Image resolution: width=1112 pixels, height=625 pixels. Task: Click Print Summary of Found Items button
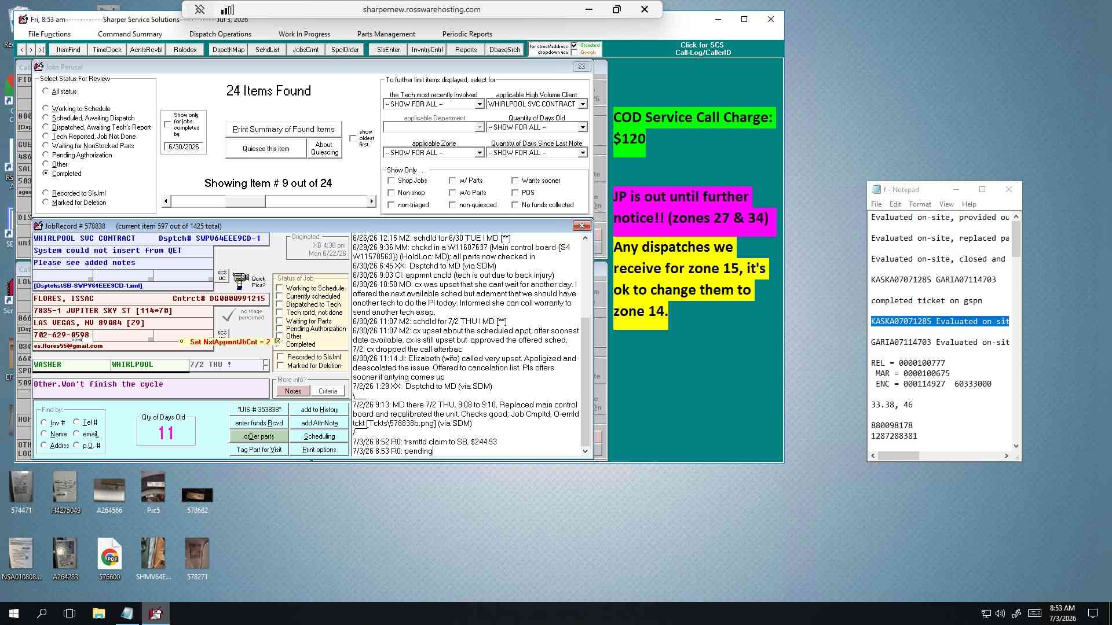(283, 129)
